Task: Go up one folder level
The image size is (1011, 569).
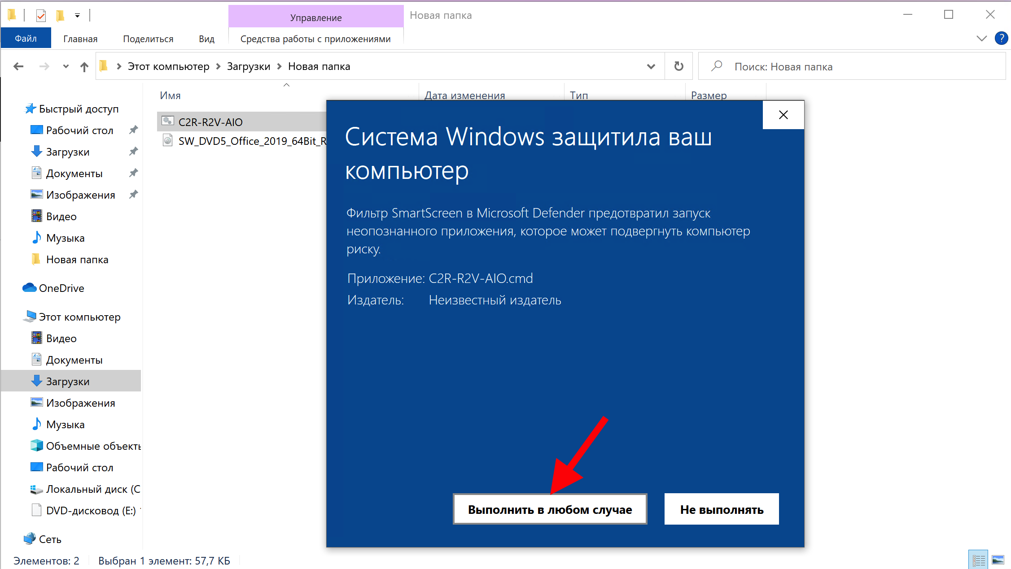Action: point(84,67)
